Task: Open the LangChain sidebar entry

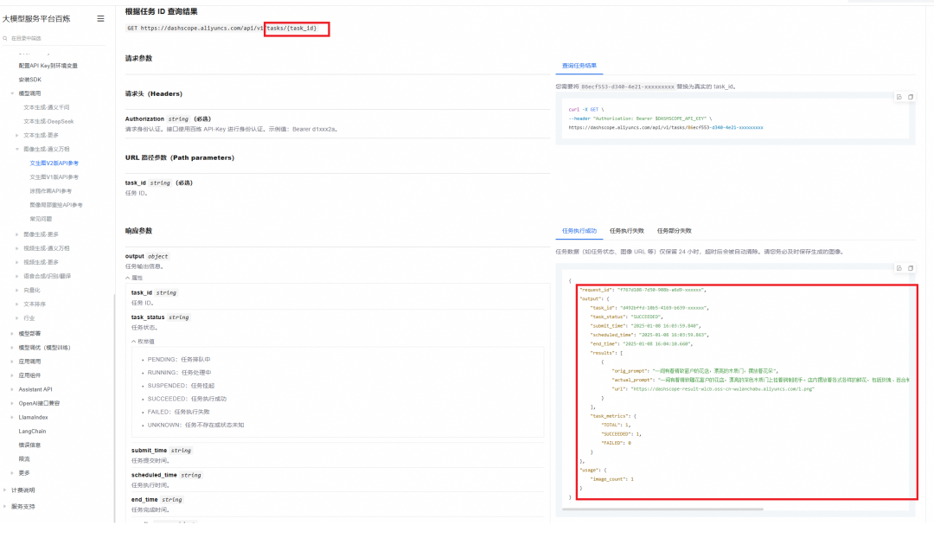Action: (x=32, y=432)
